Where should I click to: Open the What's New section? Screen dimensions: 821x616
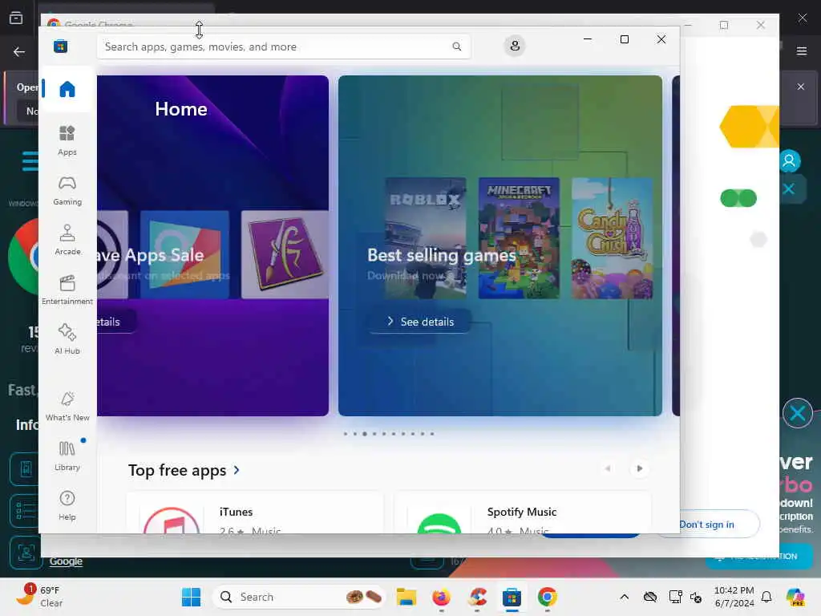67,406
